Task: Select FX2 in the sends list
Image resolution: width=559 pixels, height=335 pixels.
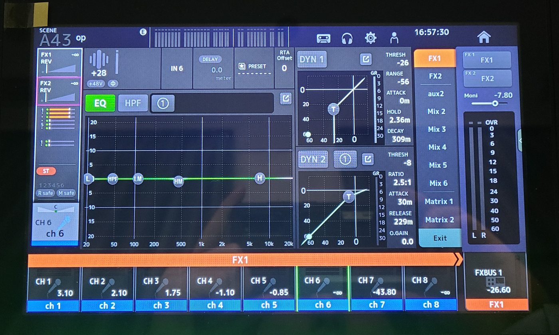Action: [x=435, y=76]
